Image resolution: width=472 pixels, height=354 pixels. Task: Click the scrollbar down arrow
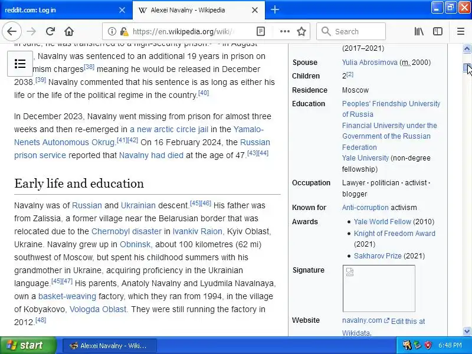click(x=467, y=331)
